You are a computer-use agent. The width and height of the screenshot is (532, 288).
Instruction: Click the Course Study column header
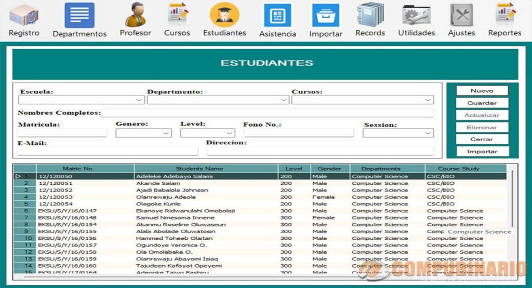tap(465, 169)
